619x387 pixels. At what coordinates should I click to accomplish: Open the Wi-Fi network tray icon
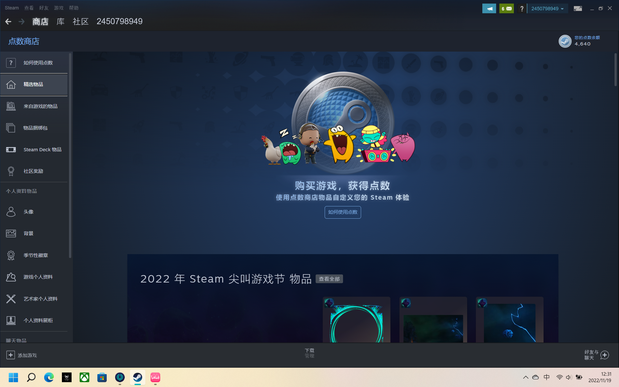coord(559,377)
